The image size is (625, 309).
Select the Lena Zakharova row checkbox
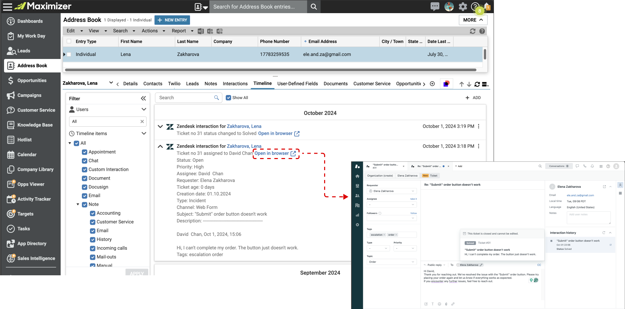69,54
